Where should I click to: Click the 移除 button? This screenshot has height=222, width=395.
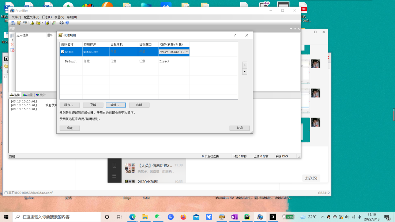(x=139, y=105)
